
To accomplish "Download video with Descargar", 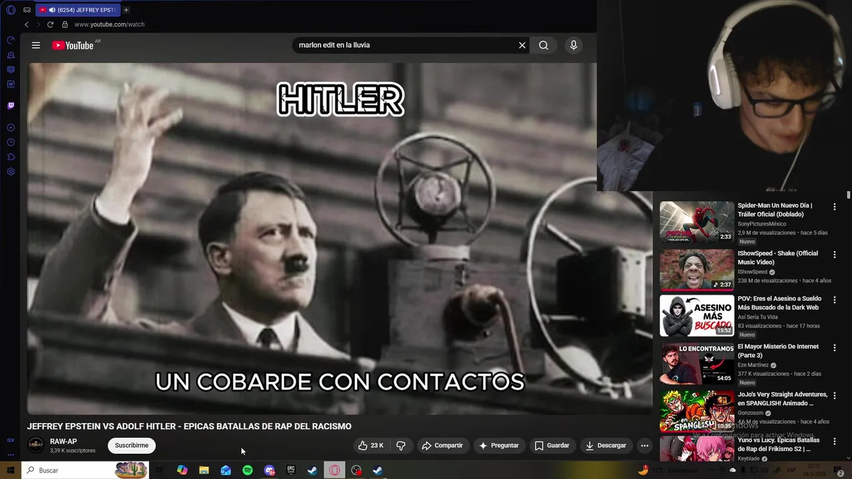I will pos(606,446).
